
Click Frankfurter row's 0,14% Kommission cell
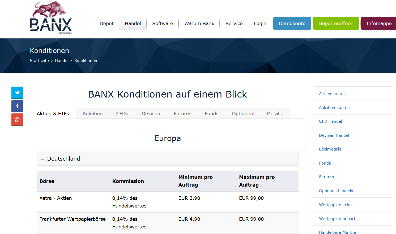click(x=129, y=223)
